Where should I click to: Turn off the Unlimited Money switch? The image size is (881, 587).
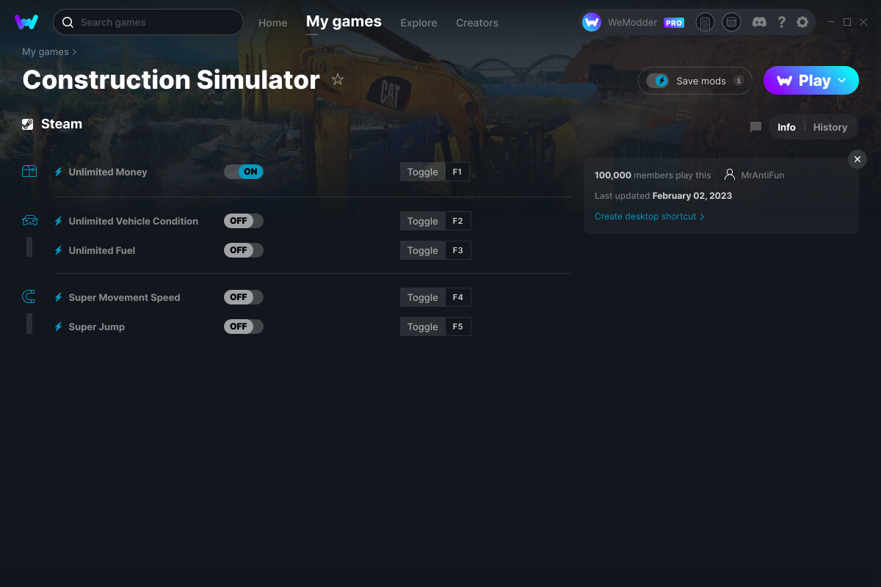[x=244, y=171]
